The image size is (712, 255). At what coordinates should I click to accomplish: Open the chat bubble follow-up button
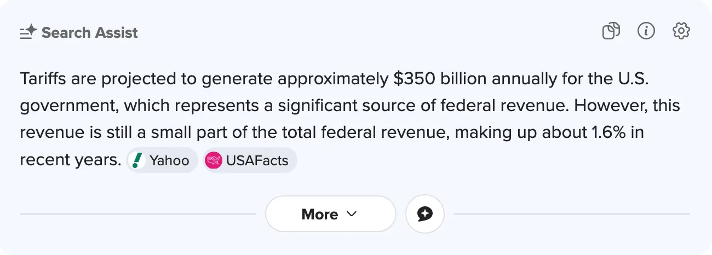(425, 214)
